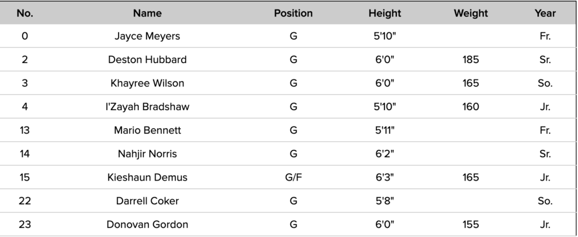Click jersey number 0 cell
Viewport: 578px width, 237px height.
coord(25,36)
